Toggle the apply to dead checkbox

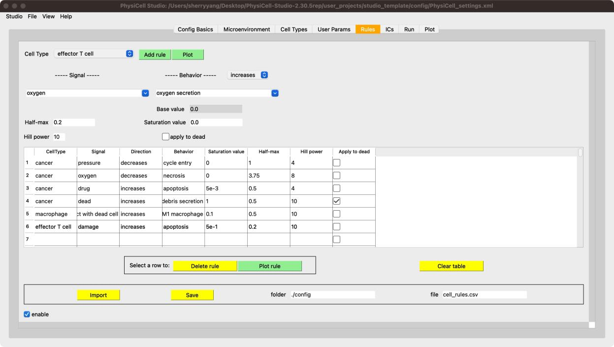coord(165,137)
